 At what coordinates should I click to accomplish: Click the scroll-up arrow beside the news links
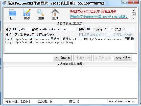click(x=134, y=10)
